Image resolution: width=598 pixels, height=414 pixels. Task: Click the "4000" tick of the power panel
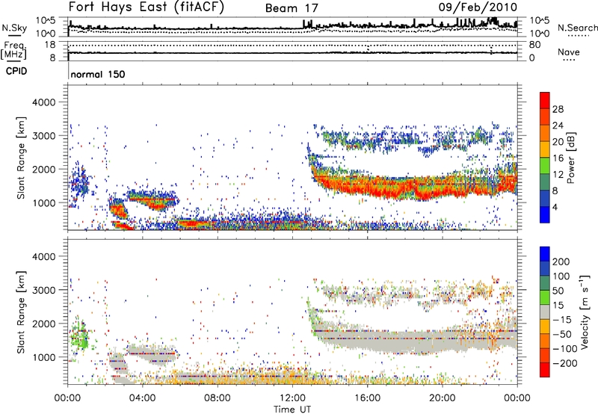tap(44, 102)
